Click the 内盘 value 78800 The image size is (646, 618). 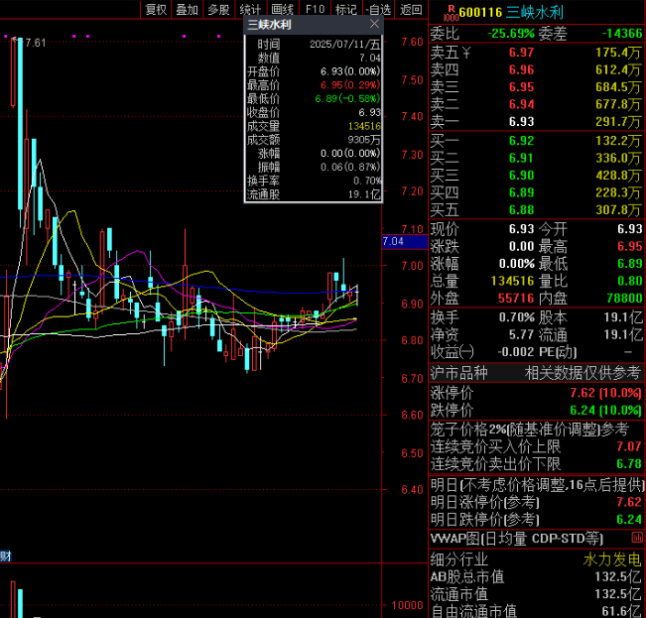624,299
